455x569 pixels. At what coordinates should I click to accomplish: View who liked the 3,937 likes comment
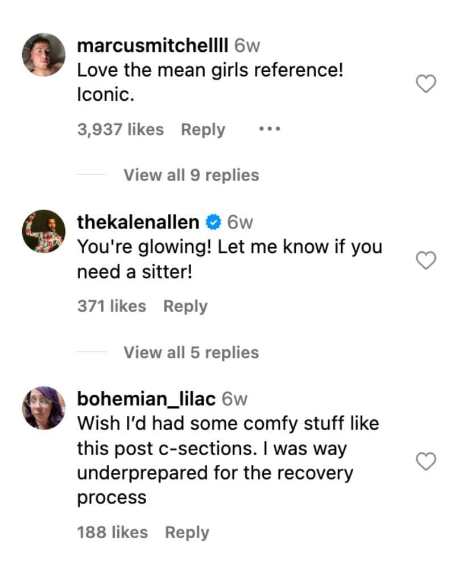click(x=121, y=129)
